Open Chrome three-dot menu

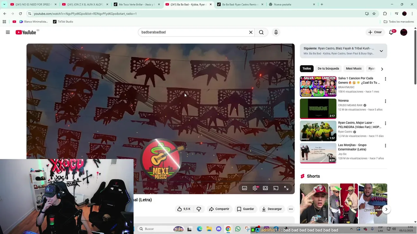(x=412, y=14)
